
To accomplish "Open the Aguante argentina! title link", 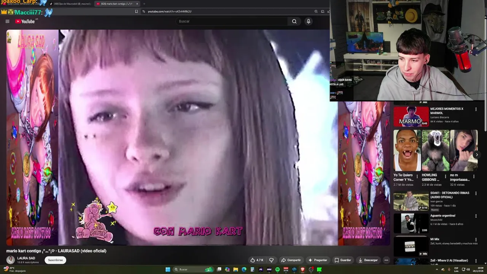I will point(443,216).
